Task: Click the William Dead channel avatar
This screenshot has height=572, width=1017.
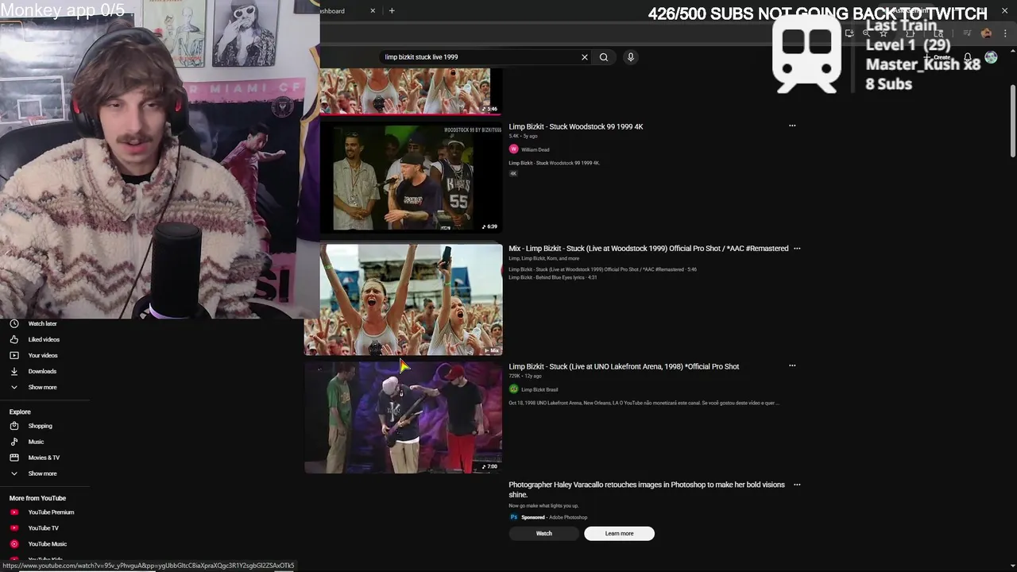Action: (x=513, y=149)
